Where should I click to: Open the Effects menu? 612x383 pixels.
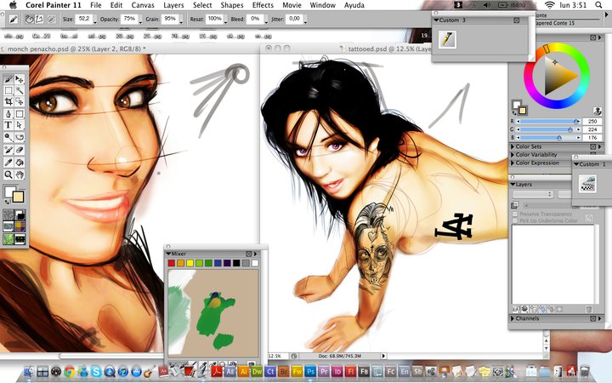pos(263,5)
